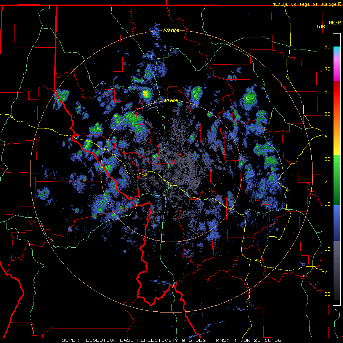Click the 50 value on dBZ scale
The image size is (343, 343).
[327, 114]
